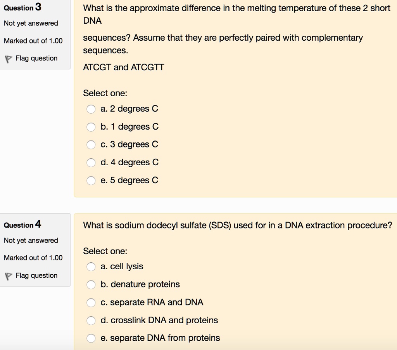The height and width of the screenshot is (350, 397).
Task: Click the Flag question link in Question 3
Action: pyautogui.click(x=36, y=58)
